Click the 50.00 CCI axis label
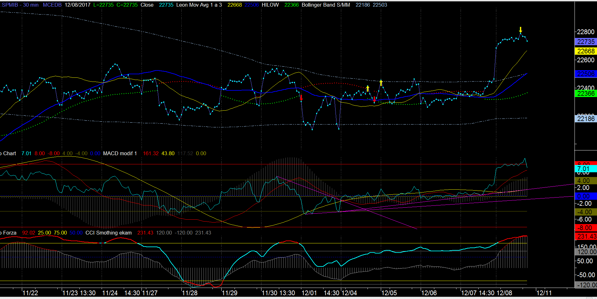The width and height of the screenshot is (597, 299). coord(585,261)
